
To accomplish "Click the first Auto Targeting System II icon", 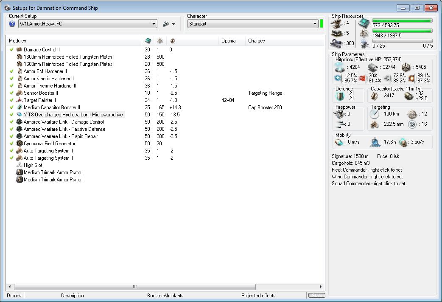I will pos(19,151).
